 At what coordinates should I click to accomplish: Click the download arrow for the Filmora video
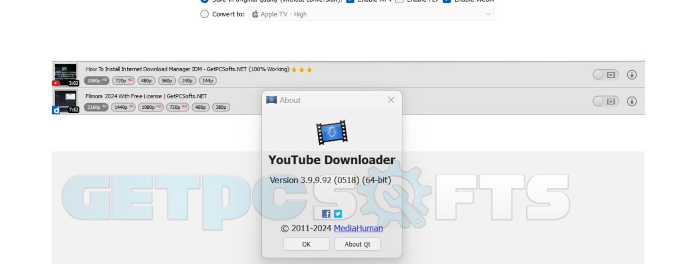(x=632, y=101)
